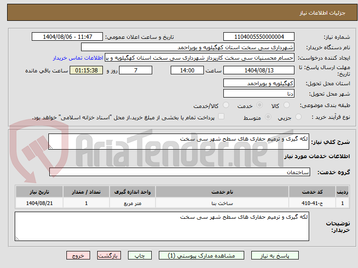Click the announcement date field 1404/08/06 - 11:47
Screen dimensions: 358x268
click(67, 37)
